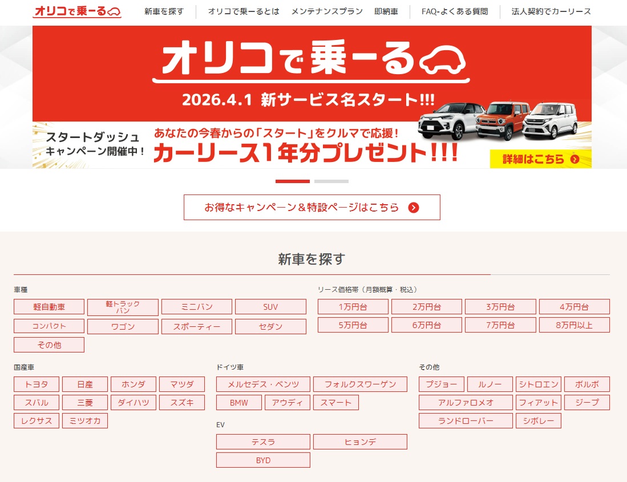Choose the ミニバン category

(x=197, y=307)
